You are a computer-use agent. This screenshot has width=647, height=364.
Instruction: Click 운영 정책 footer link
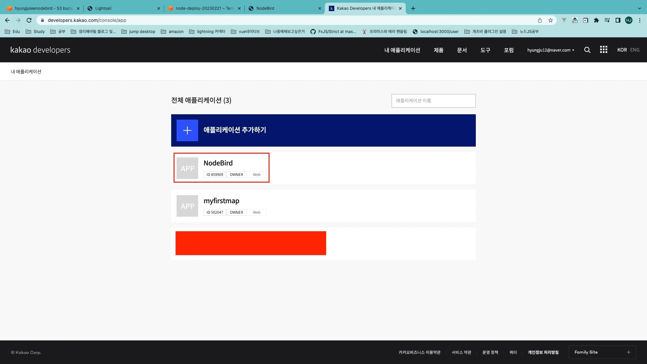point(490,353)
